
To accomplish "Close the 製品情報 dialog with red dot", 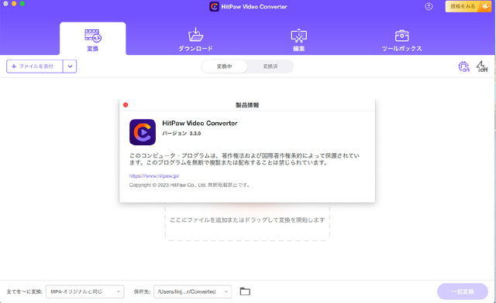I will click(x=126, y=105).
